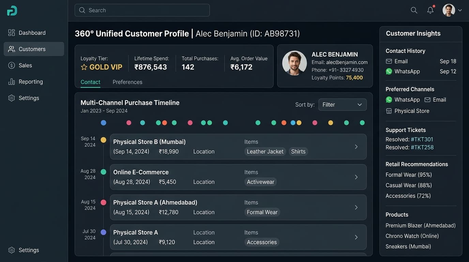Screen dimensions: 469x262
Task: Select the red Aug 15 timeline marker
Action: pyautogui.click(x=103, y=203)
